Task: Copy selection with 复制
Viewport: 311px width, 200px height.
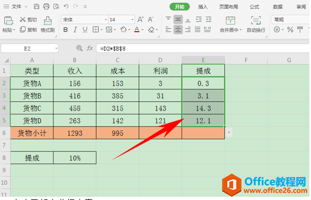Action: pos(28,30)
